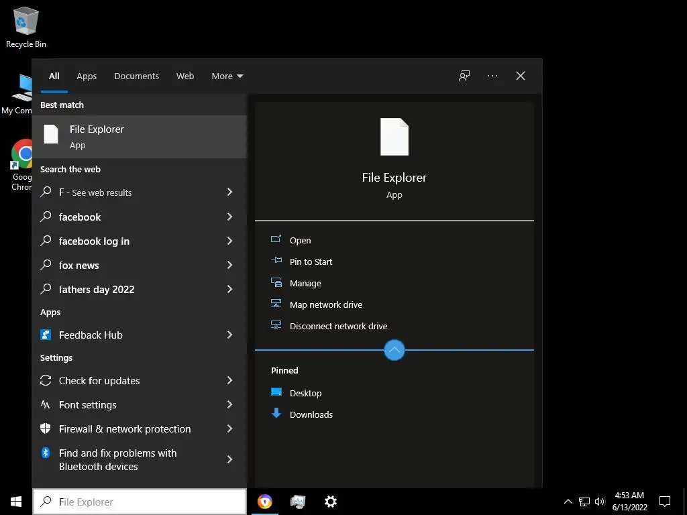
Task: Collapse actions with the blue chevron button
Action: [x=394, y=350]
